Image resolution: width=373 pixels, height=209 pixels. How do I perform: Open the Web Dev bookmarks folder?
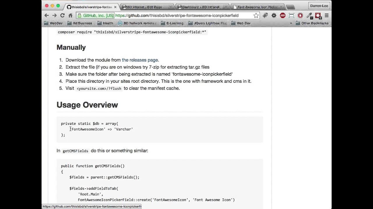(x=241, y=23)
